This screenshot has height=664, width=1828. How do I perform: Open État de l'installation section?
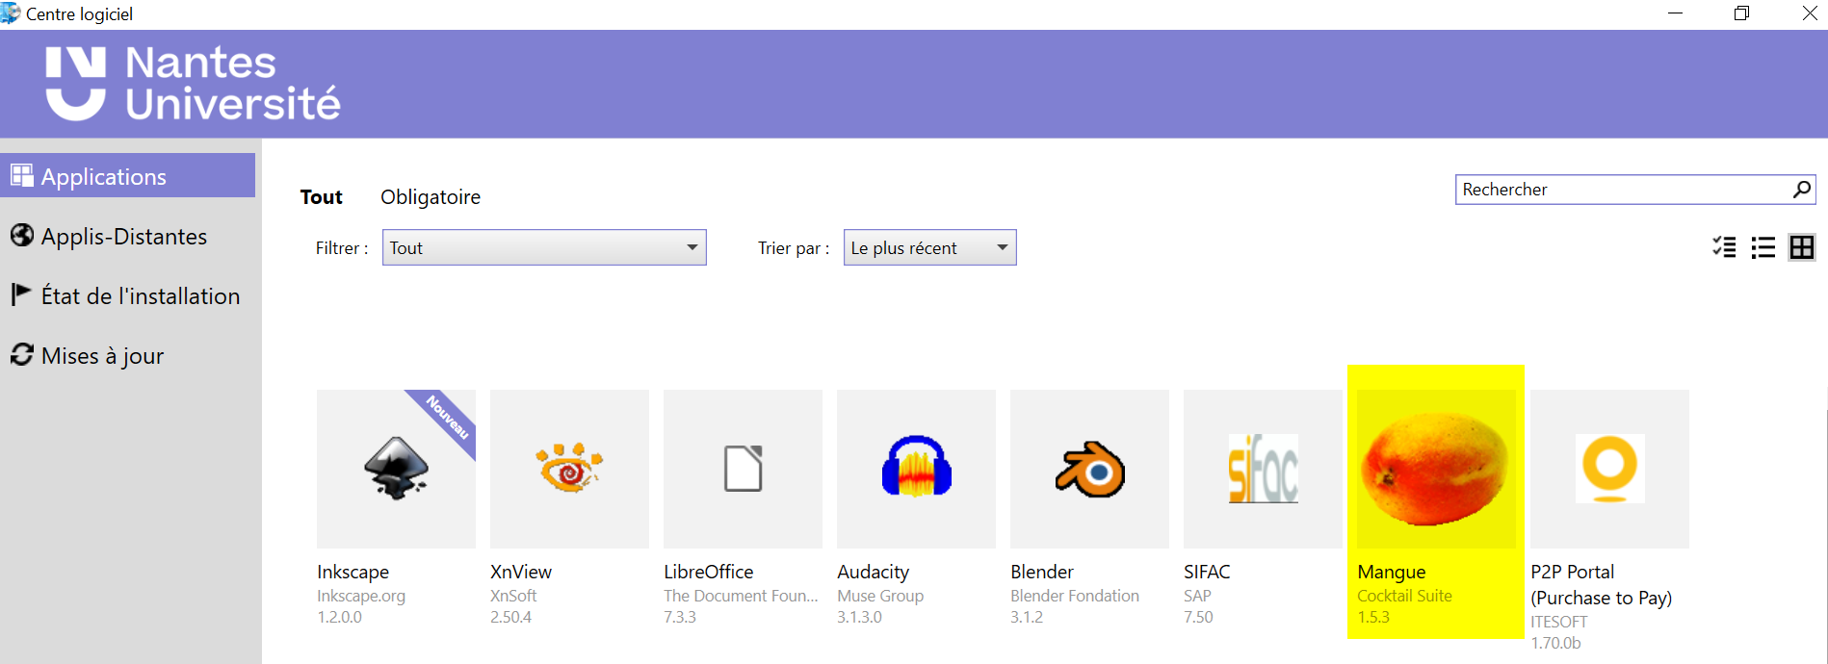140,296
